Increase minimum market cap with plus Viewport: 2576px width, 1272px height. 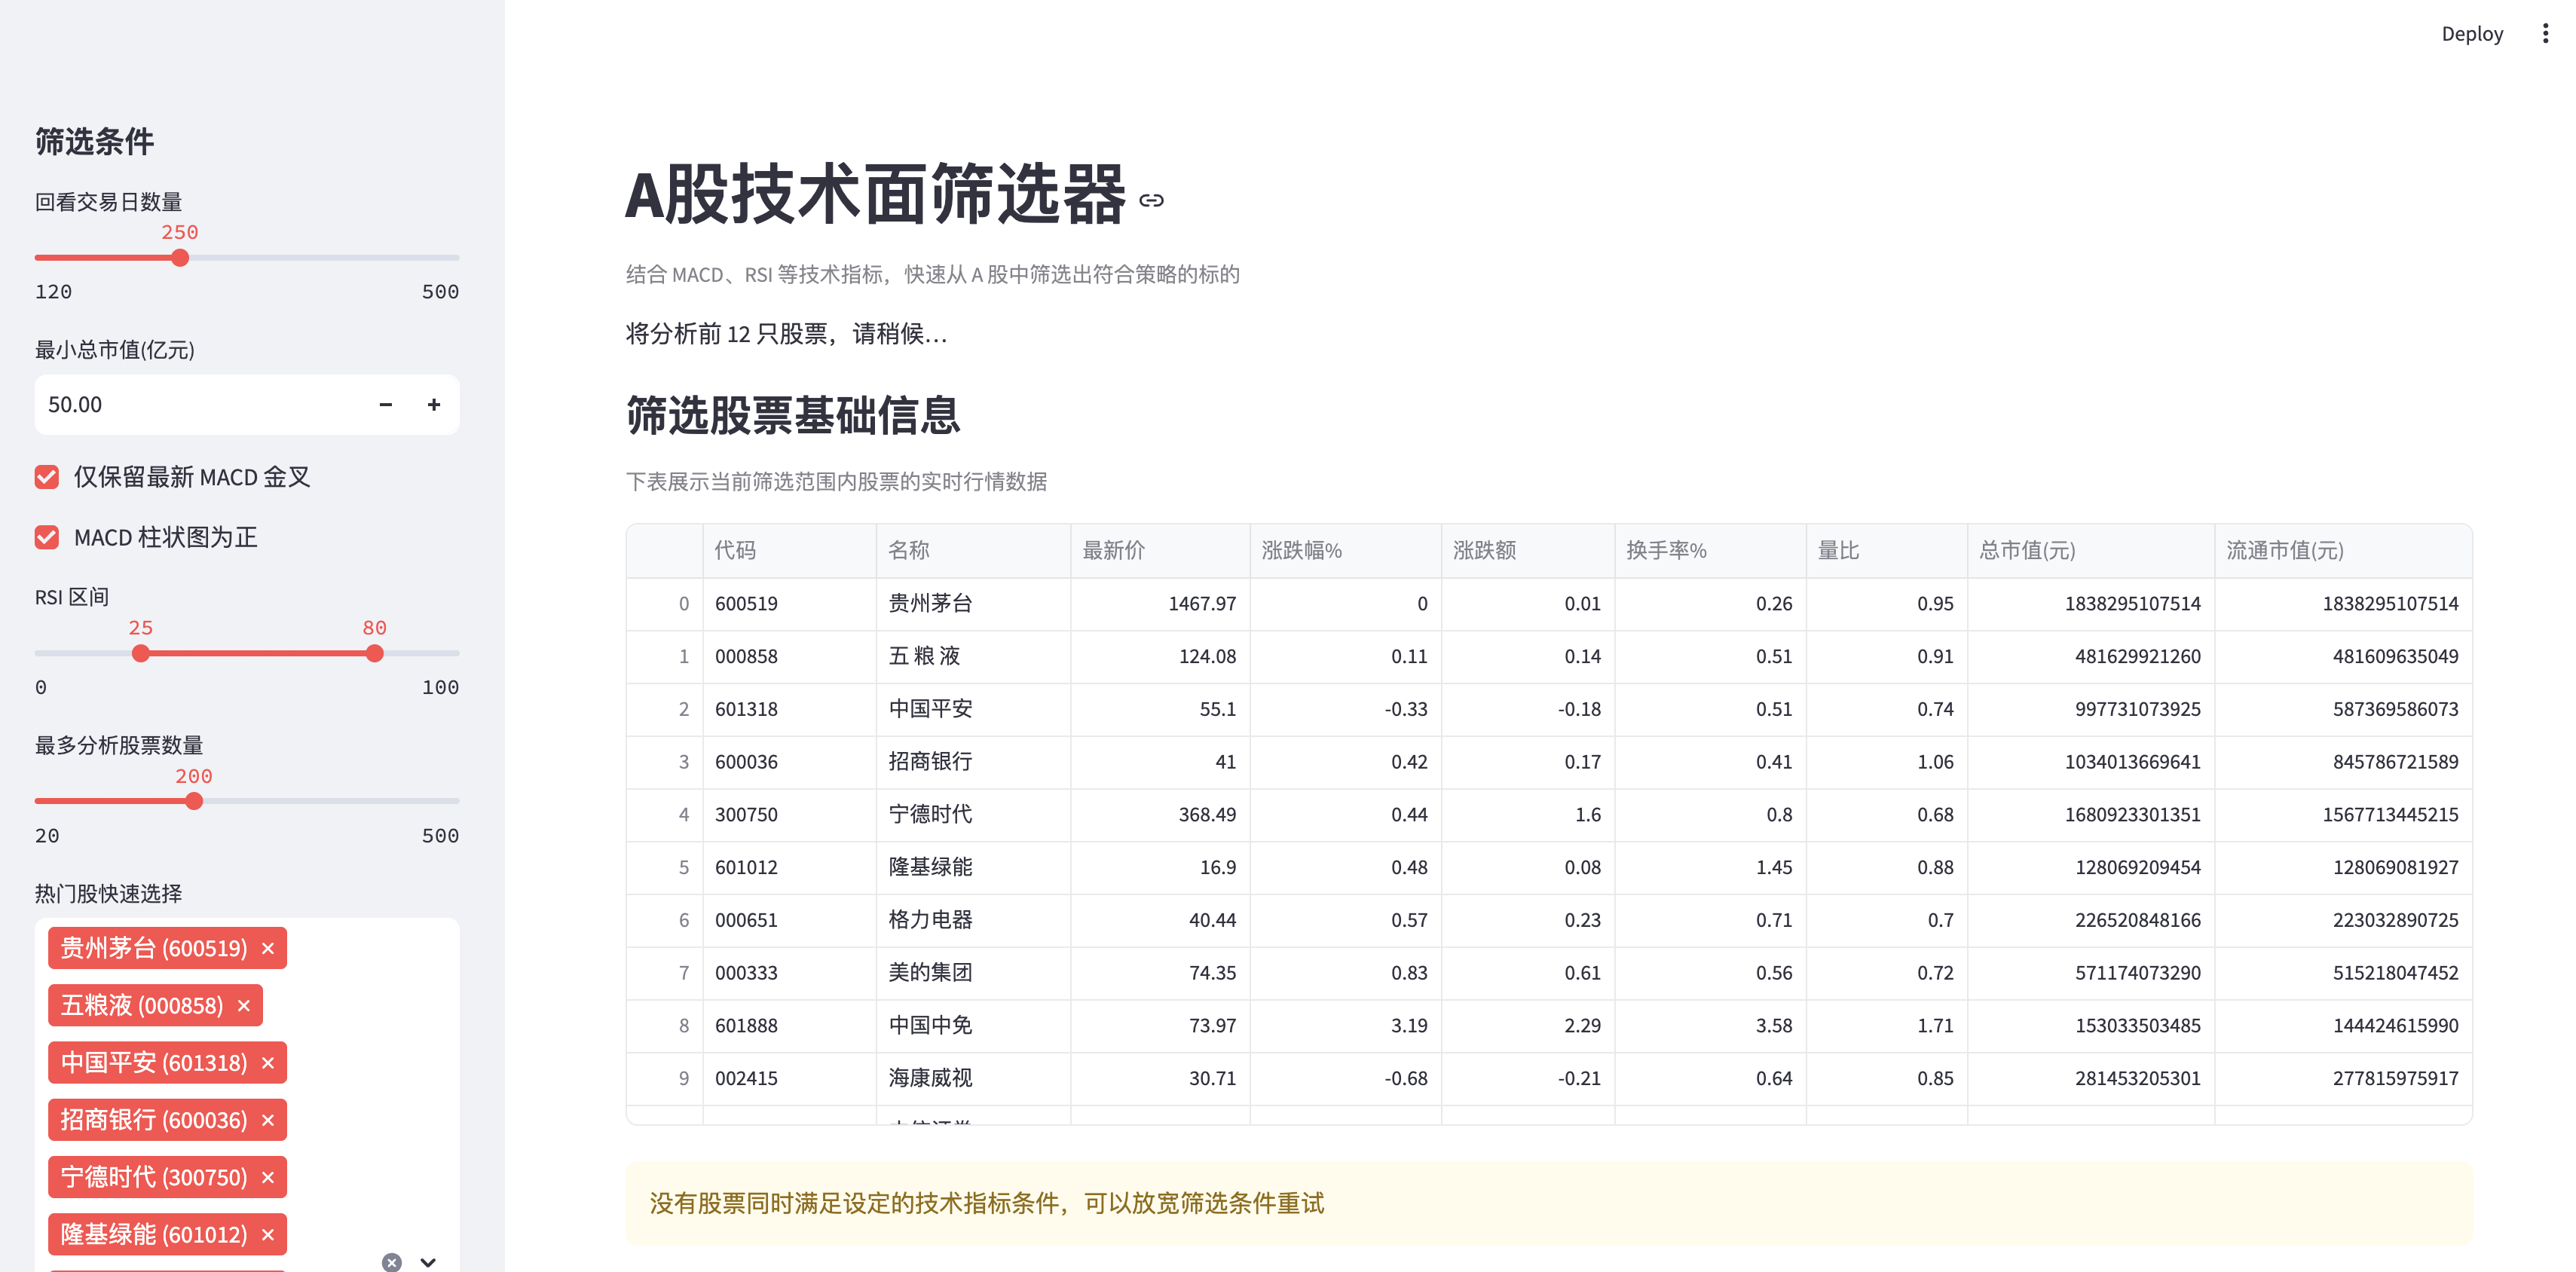434,405
